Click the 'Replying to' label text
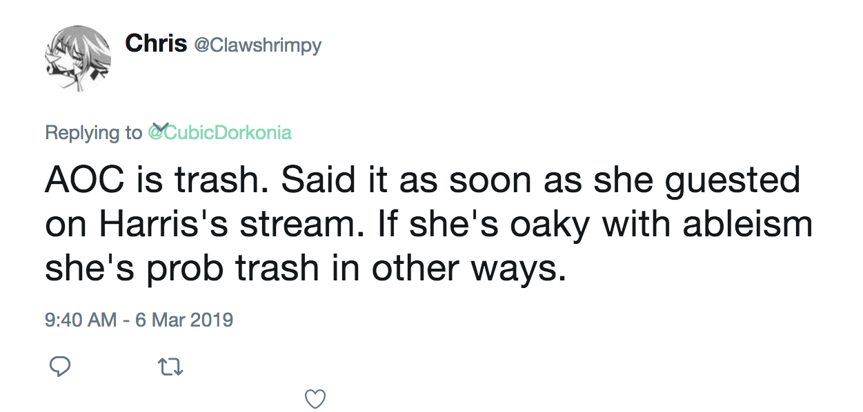 [x=93, y=132]
